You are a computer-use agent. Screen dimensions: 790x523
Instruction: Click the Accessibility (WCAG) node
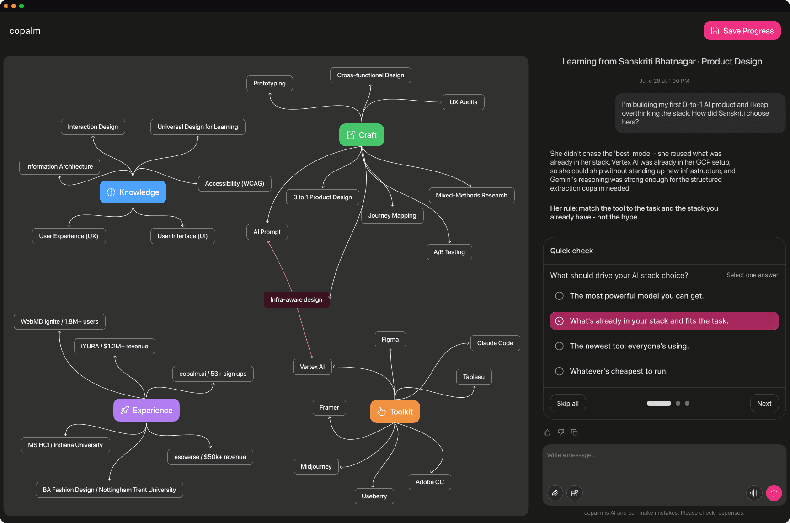pos(235,183)
